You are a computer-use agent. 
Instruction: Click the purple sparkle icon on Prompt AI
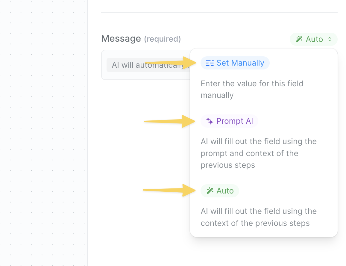210,121
